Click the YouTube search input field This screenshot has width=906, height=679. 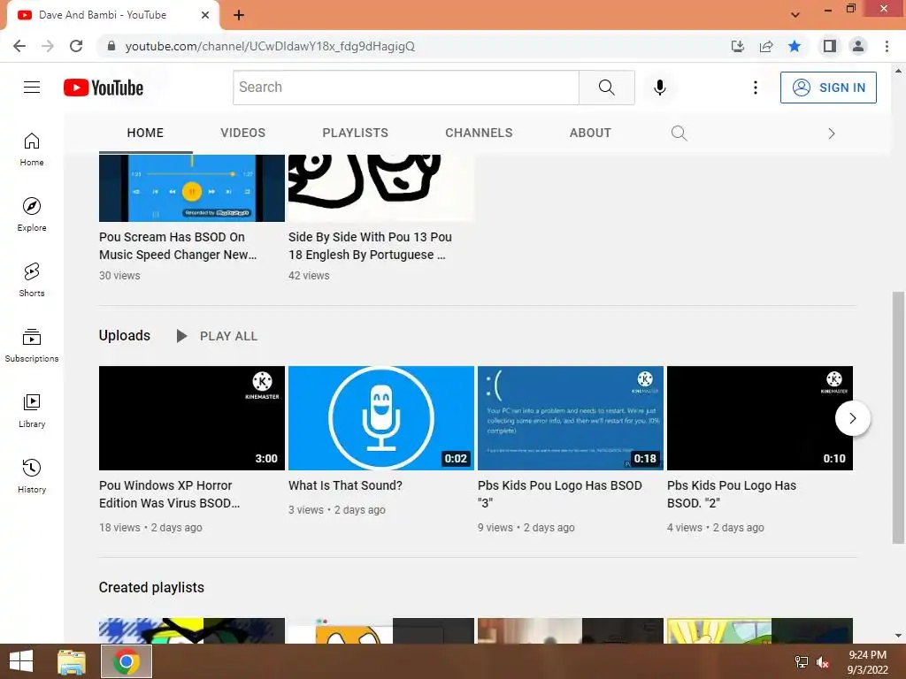405,88
